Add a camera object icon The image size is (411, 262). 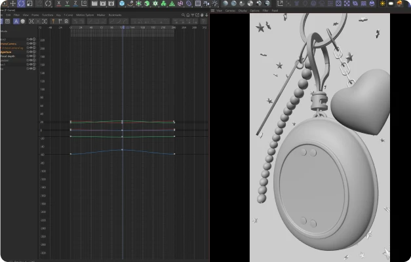(x=206, y=3)
